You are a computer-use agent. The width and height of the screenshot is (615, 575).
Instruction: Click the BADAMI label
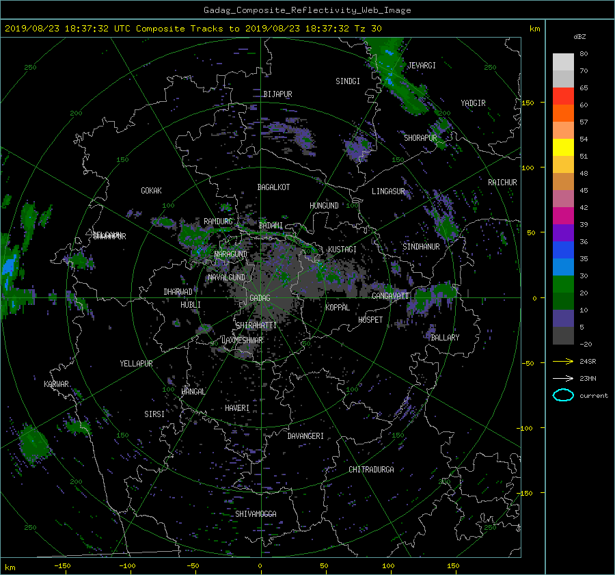coord(271,226)
